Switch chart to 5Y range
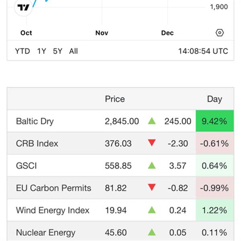The image size is (241, 241). click(58, 51)
